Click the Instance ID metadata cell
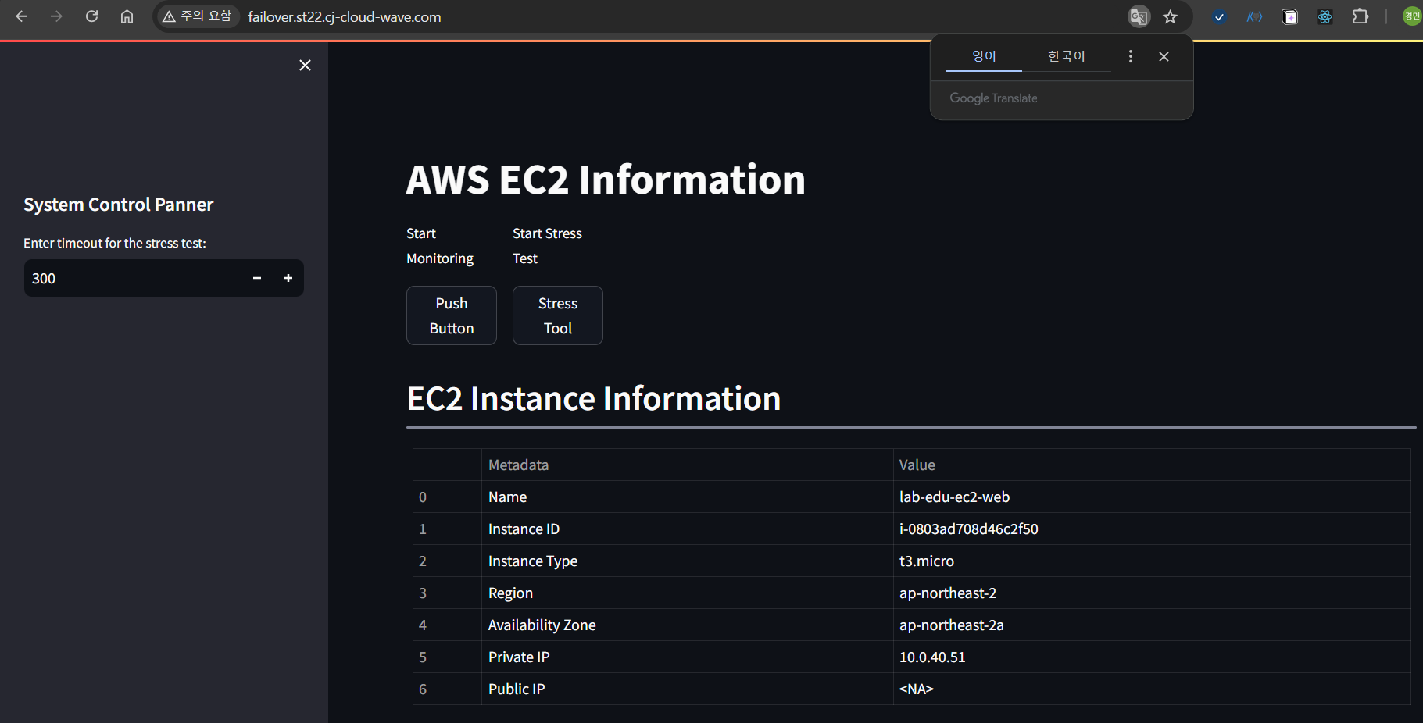Image resolution: width=1423 pixels, height=723 pixels. coord(688,529)
